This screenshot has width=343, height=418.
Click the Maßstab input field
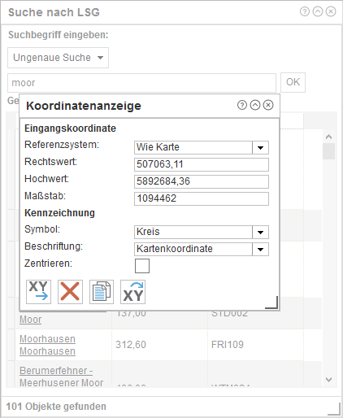202,198
